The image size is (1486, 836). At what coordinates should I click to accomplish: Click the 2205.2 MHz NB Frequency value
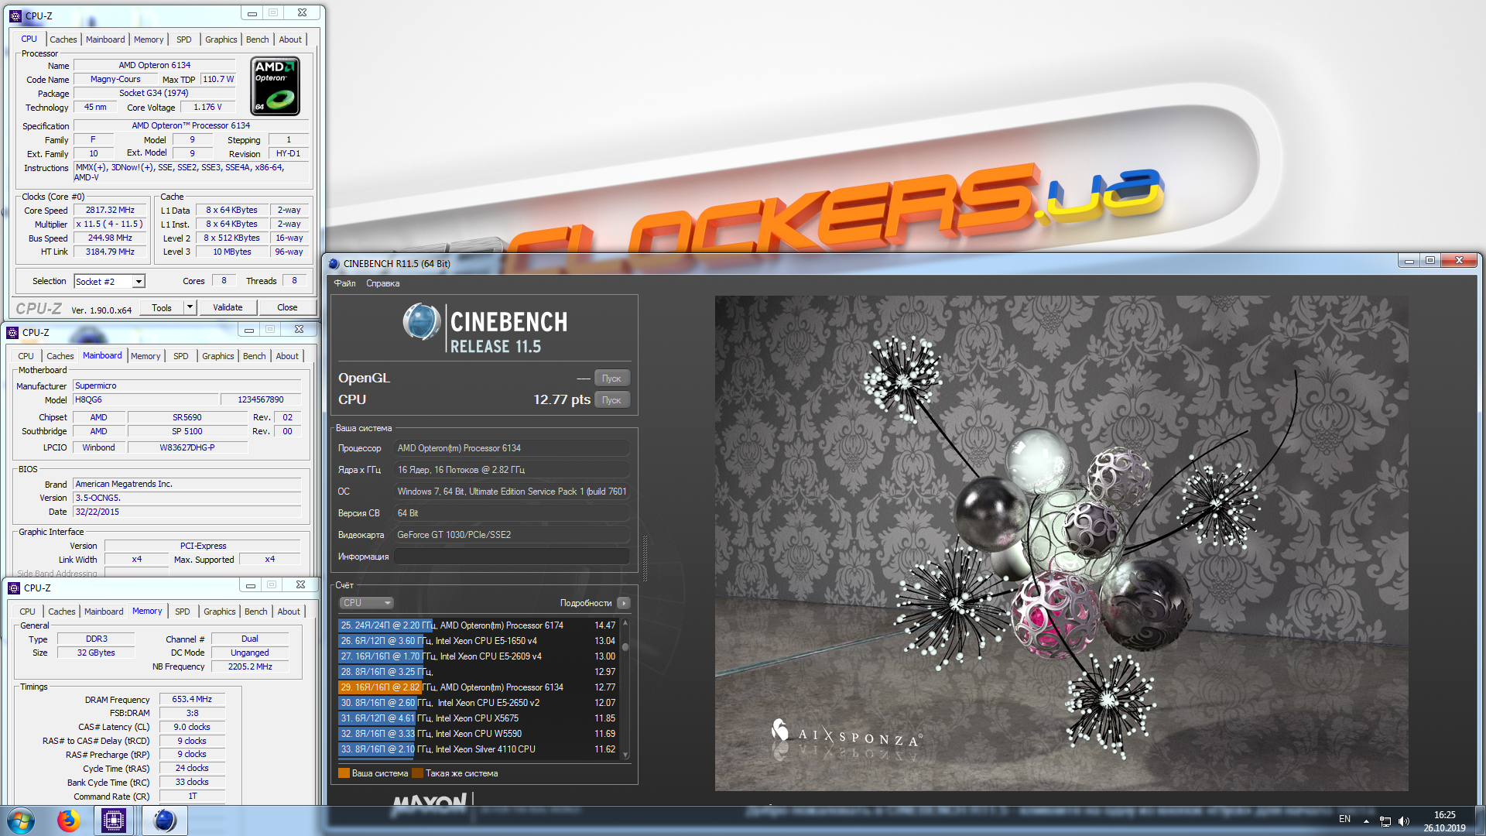(250, 666)
